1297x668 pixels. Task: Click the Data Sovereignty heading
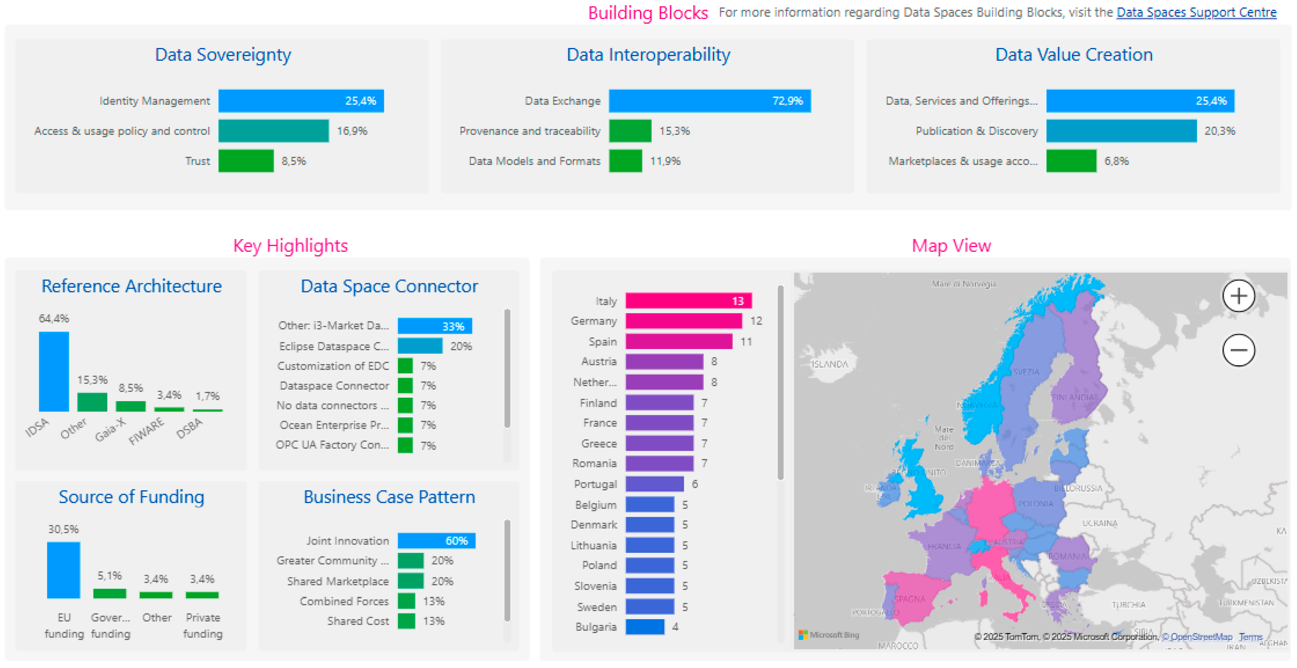223,54
